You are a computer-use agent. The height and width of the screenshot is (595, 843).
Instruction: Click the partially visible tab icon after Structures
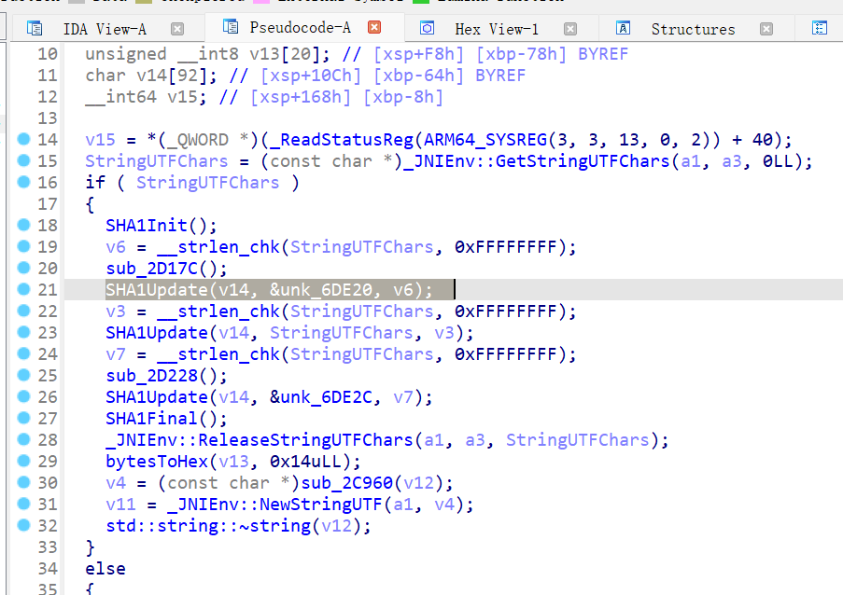point(820,28)
